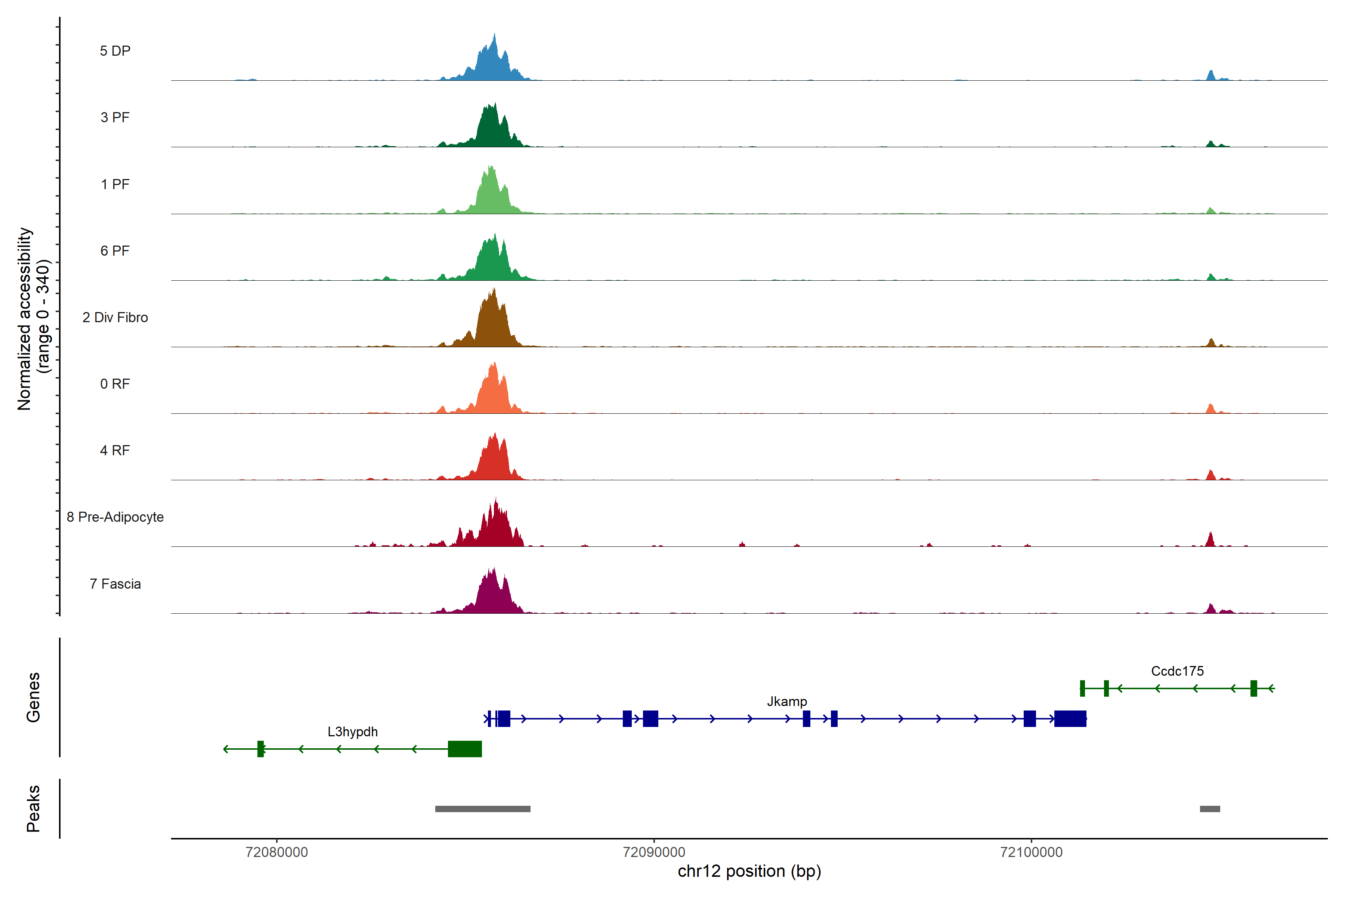This screenshot has width=1345, height=897.
Task: Click the wide gray peak bar
Action: tap(483, 809)
